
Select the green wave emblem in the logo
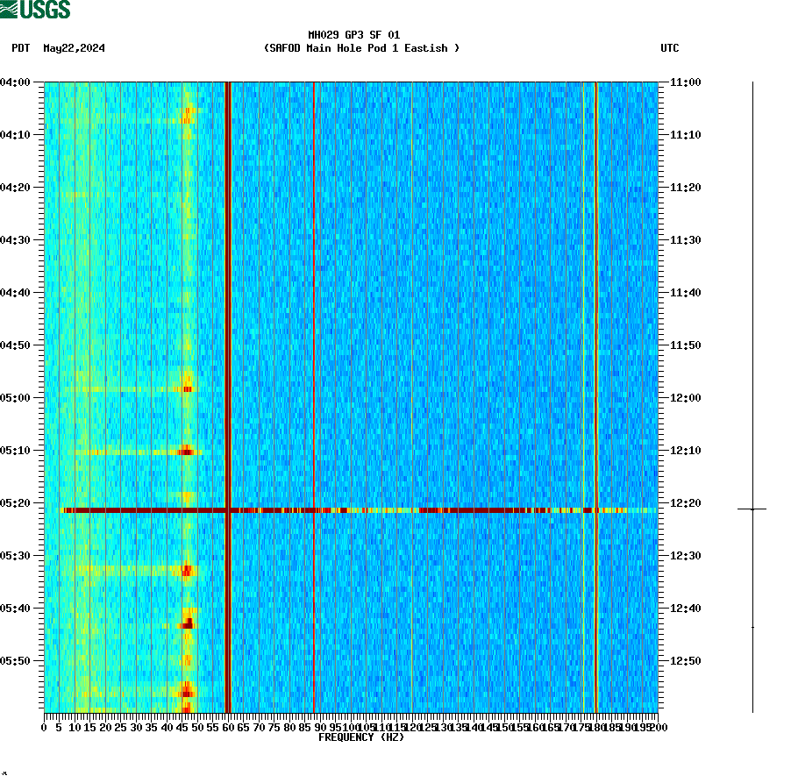point(9,9)
